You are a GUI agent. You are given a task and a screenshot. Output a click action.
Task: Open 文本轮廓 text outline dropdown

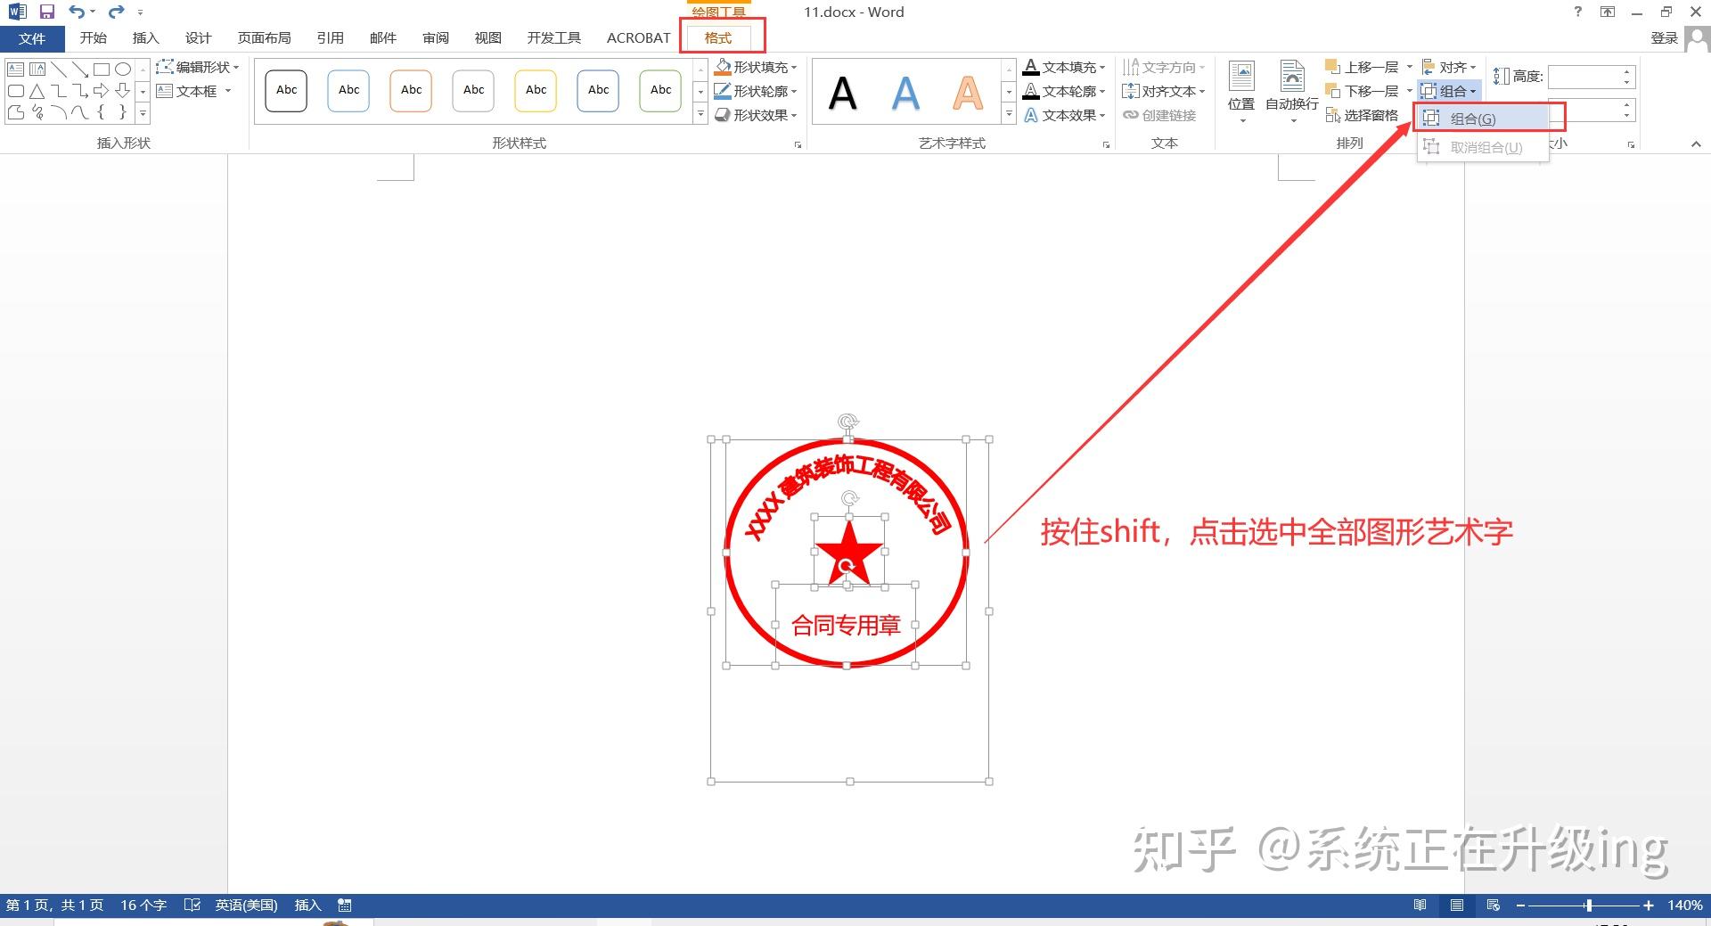(x=1065, y=91)
